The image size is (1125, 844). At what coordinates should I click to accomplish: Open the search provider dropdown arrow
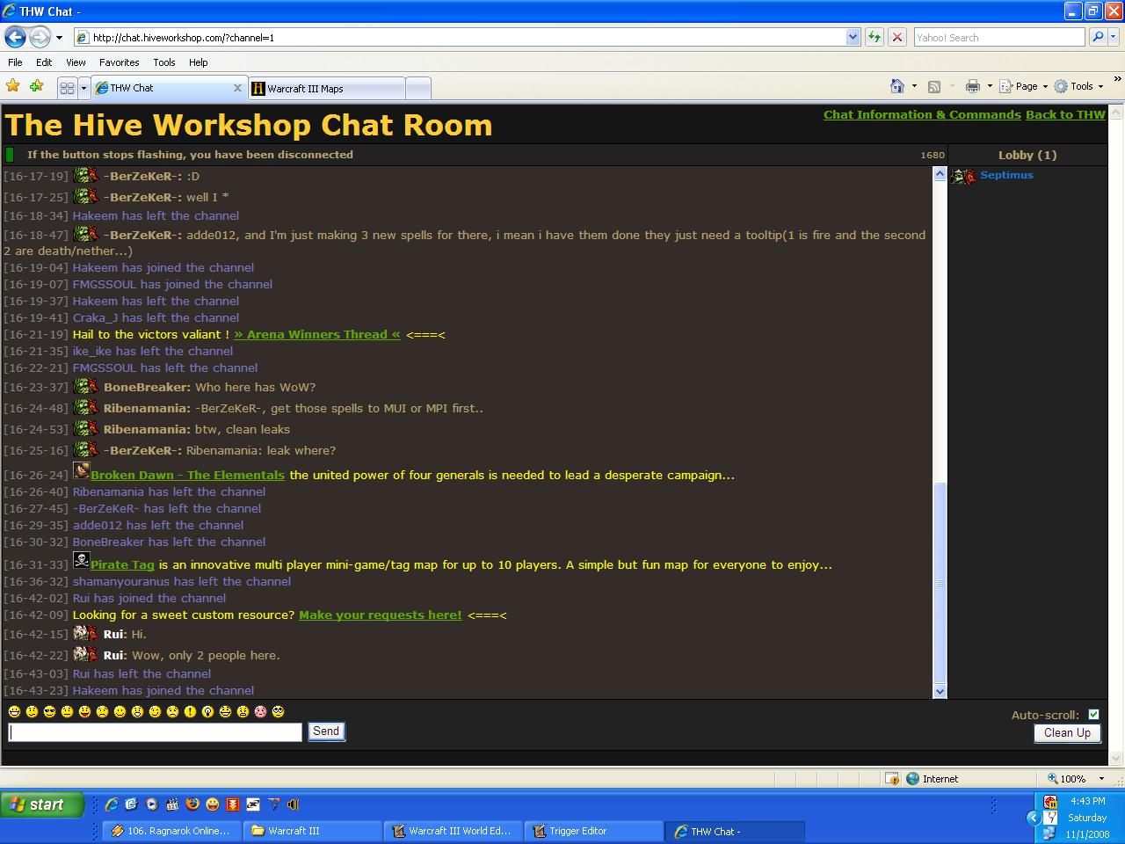1114,37
